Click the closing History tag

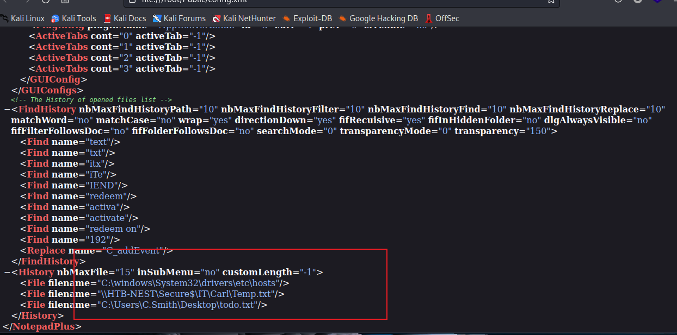pyautogui.click(x=38, y=315)
